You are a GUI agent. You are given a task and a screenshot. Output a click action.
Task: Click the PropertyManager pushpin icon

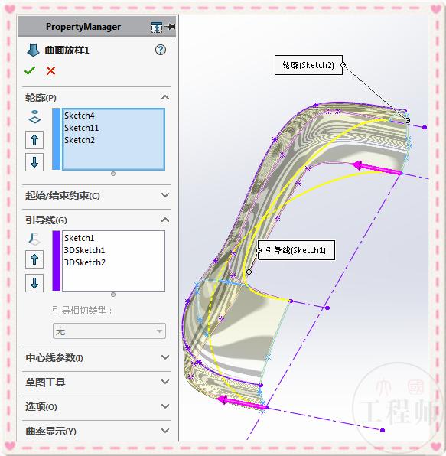[171, 27]
